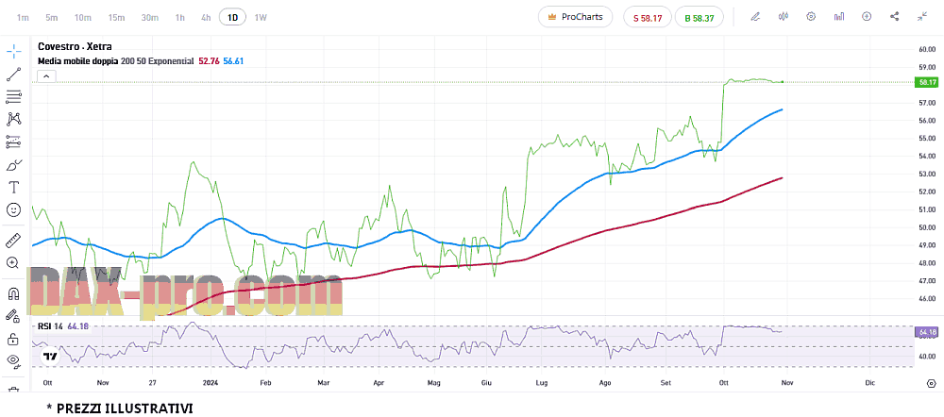The width and height of the screenshot is (944, 417).
Task: Select the ruler measure tool
Action: 13,241
